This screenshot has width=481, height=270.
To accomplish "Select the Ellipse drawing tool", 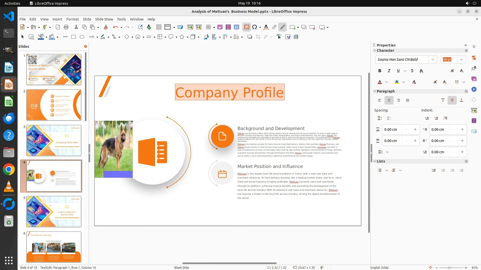I will pos(82,37).
